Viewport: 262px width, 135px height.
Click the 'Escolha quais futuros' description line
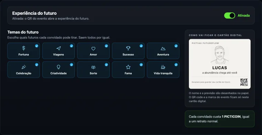(59, 38)
